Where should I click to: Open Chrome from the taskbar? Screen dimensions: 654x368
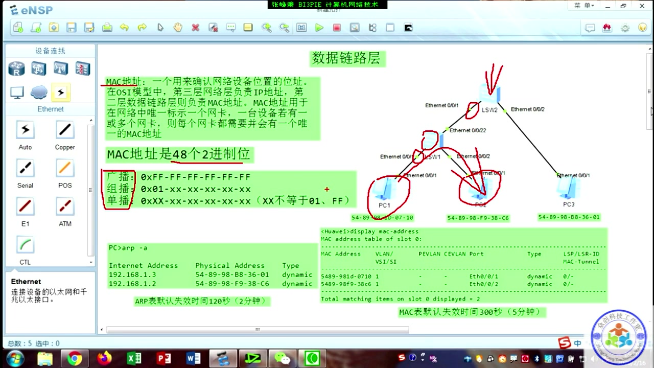75,359
